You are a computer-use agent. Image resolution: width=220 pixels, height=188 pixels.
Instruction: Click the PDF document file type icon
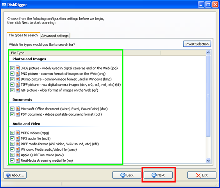18,114
